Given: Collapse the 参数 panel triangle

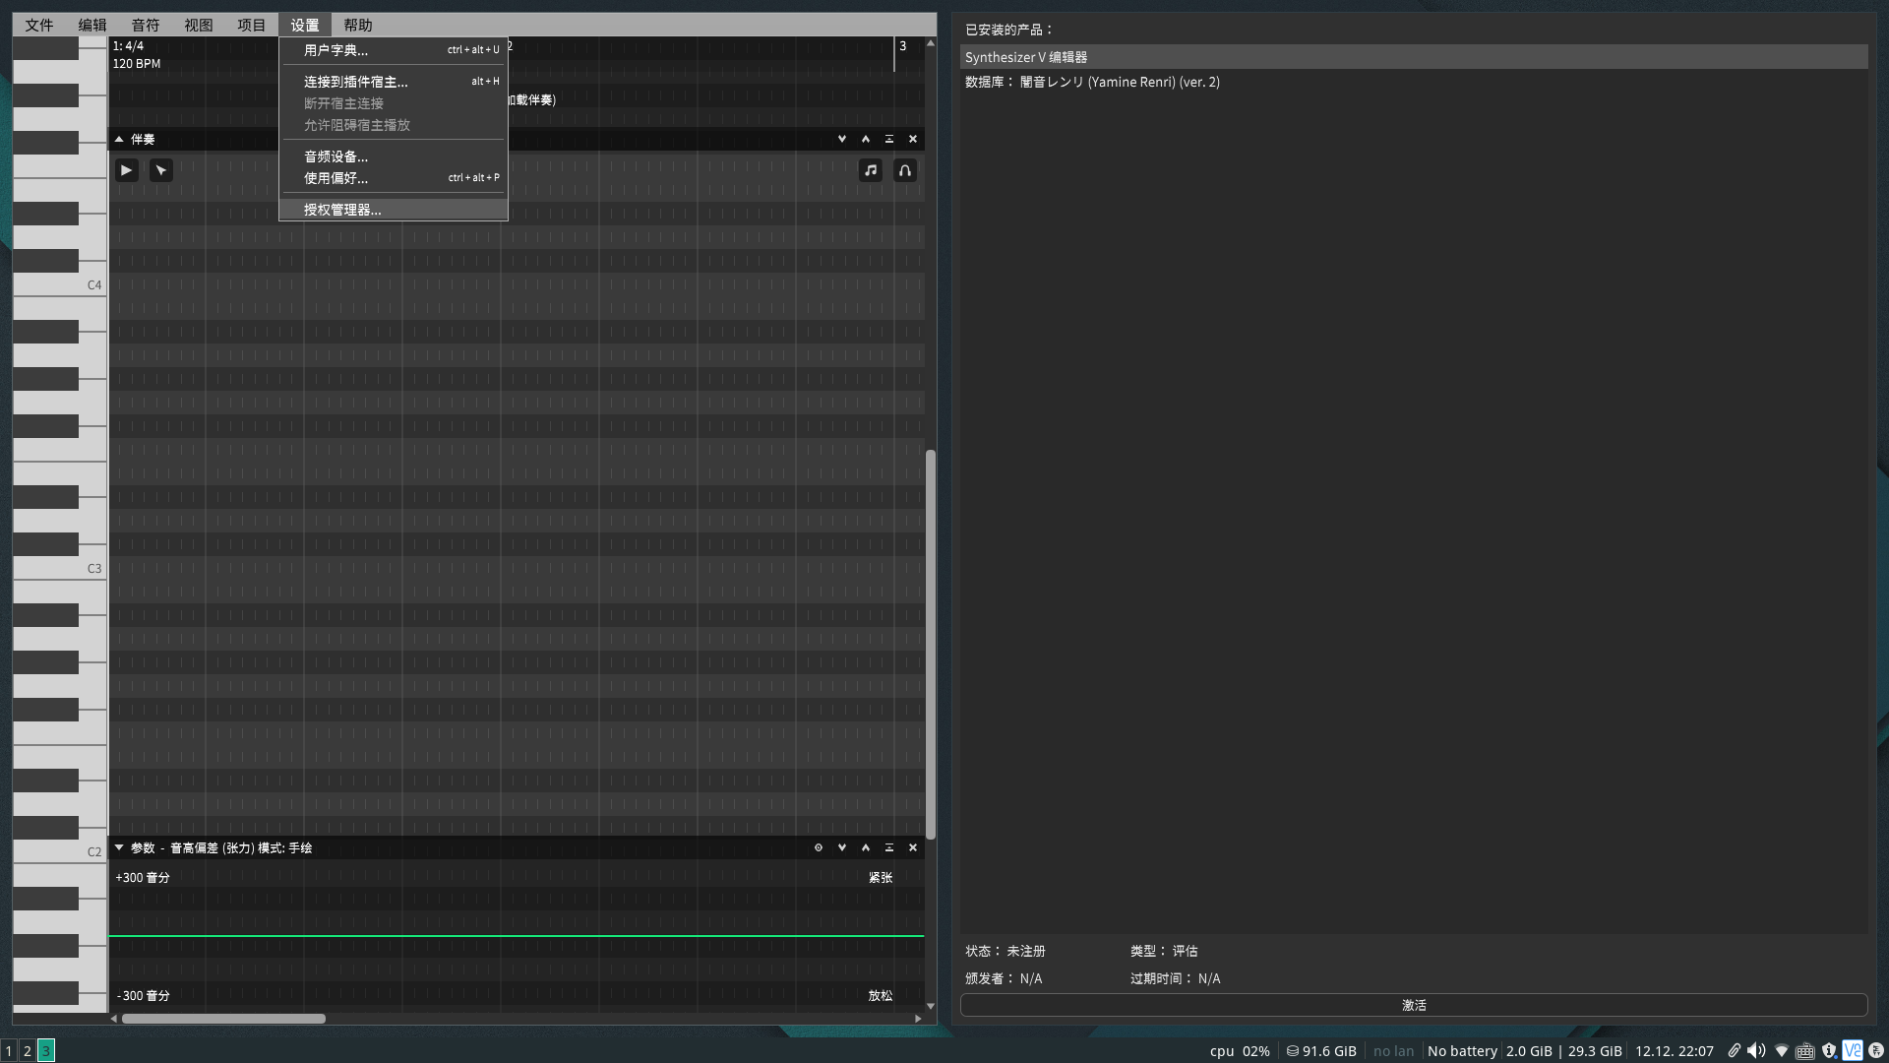Looking at the screenshot, I should click(119, 847).
